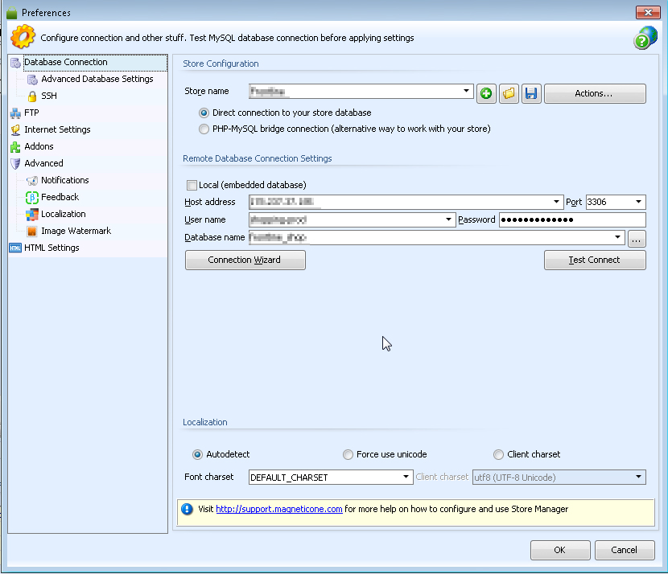Open Image Watermark settings page
This screenshot has width=668, height=574.
tap(76, 231)
